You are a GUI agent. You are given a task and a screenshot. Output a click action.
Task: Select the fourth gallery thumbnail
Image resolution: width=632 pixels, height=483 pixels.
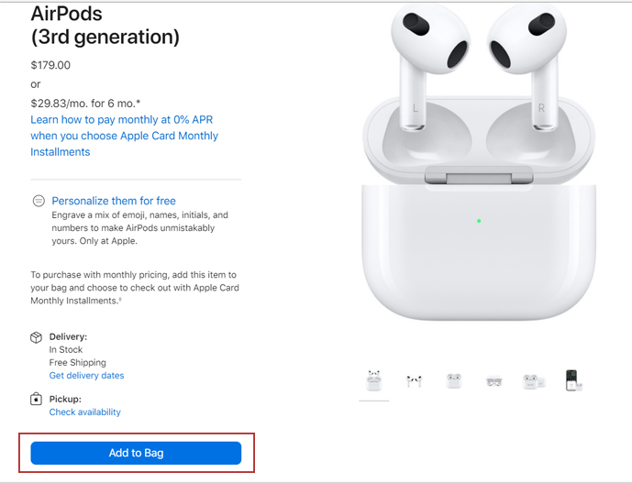point(493,380)
